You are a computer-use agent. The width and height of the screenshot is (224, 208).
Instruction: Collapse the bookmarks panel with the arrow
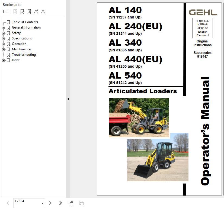click(x=68, y=99)
